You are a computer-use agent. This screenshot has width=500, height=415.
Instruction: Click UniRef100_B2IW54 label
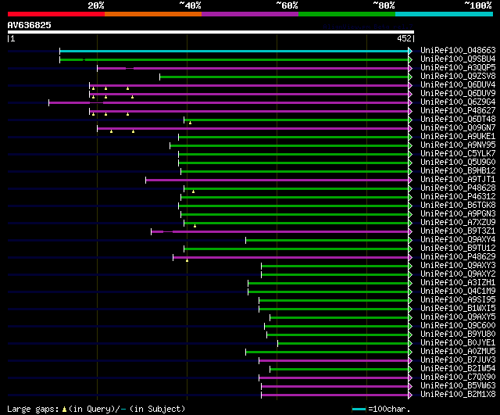coord(458,369)
